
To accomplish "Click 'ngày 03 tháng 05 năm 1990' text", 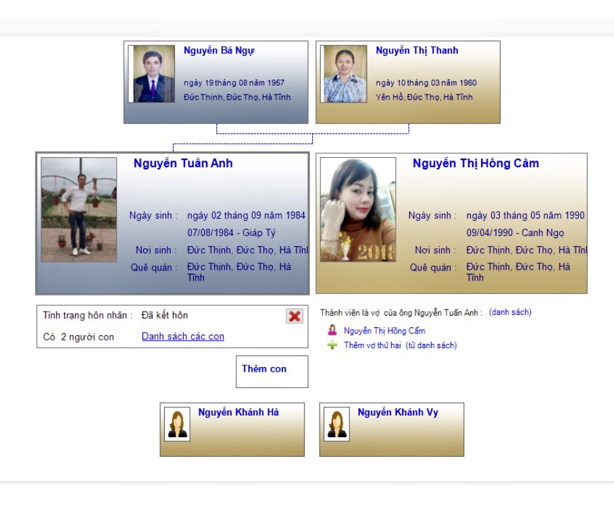I will [x=526, y=216].
